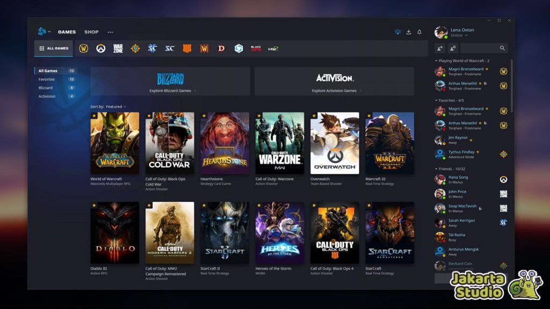The image size is (550, 309).
Task: Click the friends search magnifier icon
Action: (x=502, y=48)
